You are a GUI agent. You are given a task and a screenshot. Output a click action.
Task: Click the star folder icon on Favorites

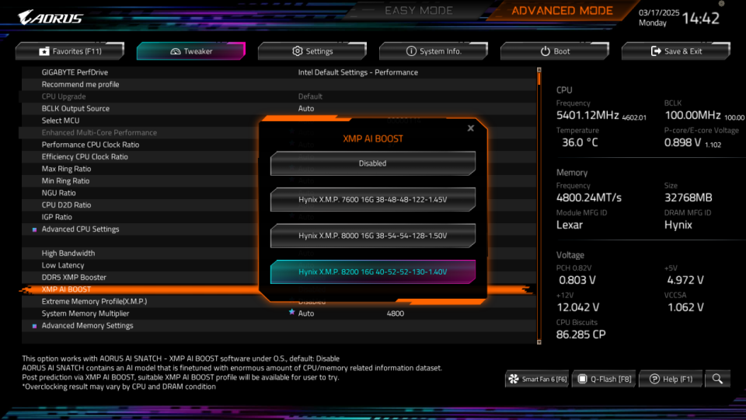44,51
